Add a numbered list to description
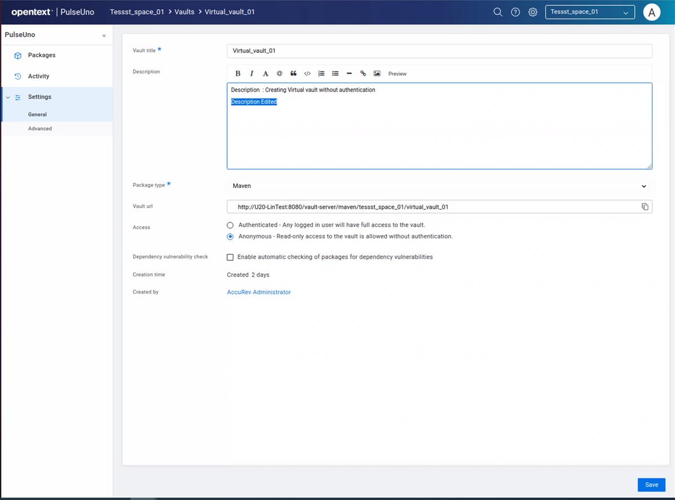 coord(321,74)
